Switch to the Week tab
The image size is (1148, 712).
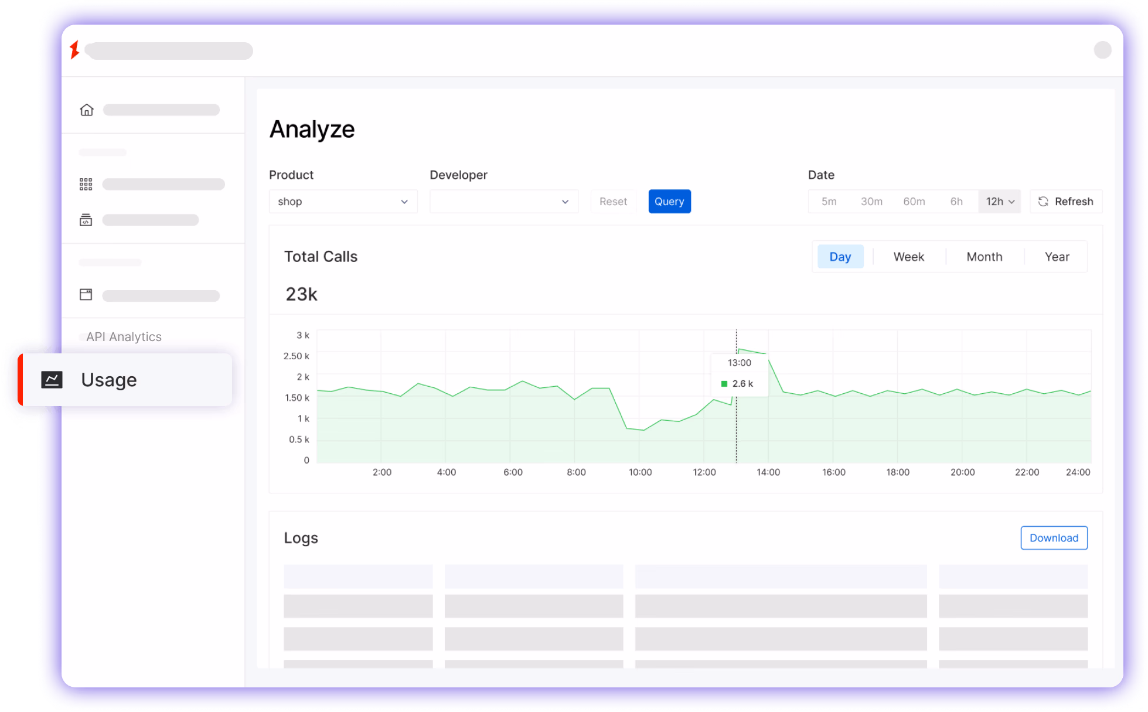click(x=908, y=256)
